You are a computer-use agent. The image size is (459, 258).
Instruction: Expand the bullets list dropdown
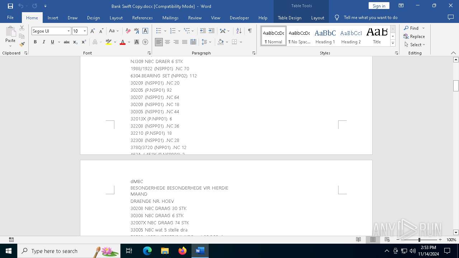(165, 31)
